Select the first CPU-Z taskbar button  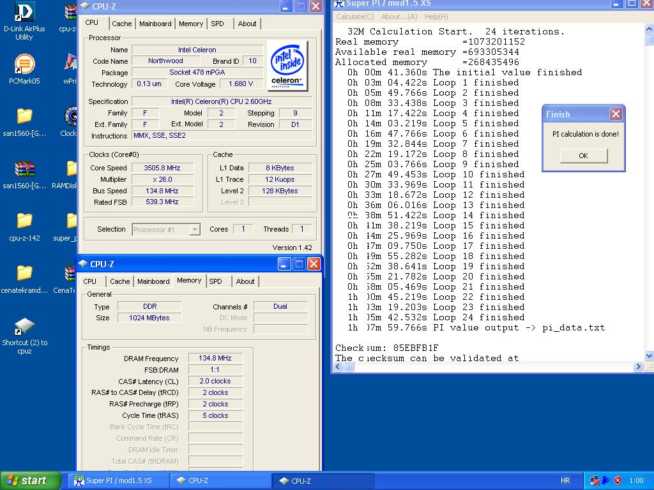tap(220, 480)
